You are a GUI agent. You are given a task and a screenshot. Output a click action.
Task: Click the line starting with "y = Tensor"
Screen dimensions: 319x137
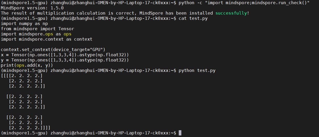pyautogui.click(x=65, y=60)
